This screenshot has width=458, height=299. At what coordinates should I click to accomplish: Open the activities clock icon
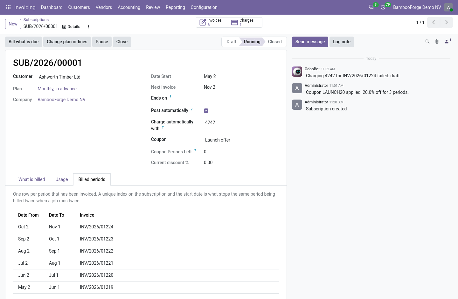383,7
